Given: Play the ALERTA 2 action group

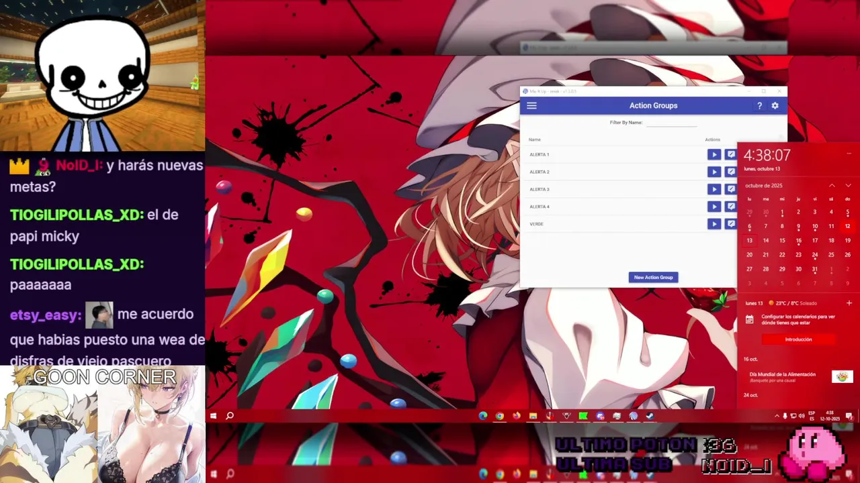Looking at the screenshot, I should tap(714, 172).
